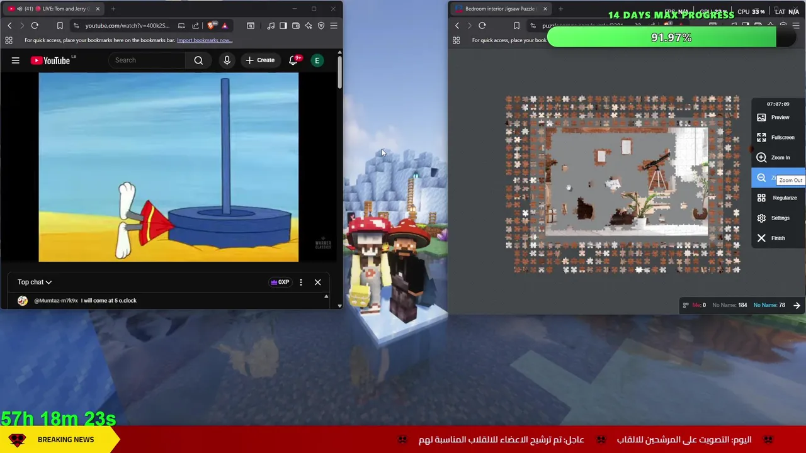The image size is (806, 453).
Task: Go back in puzzle browser window
Action: (x=457, y=26)
